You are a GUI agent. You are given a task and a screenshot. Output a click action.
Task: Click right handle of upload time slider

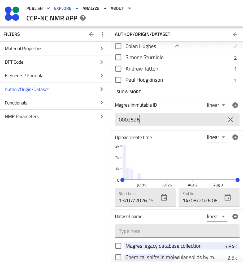[237, 180]
